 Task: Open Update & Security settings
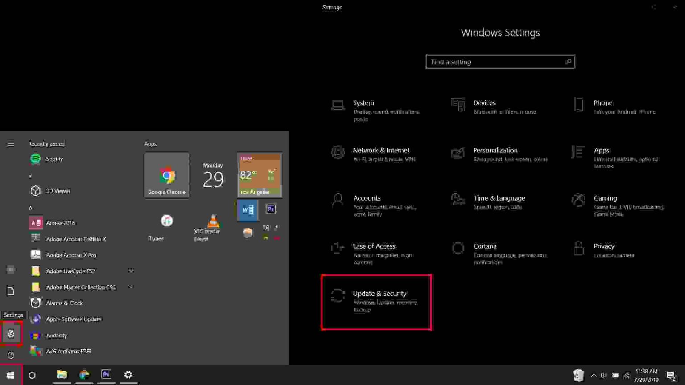(376, 302)
